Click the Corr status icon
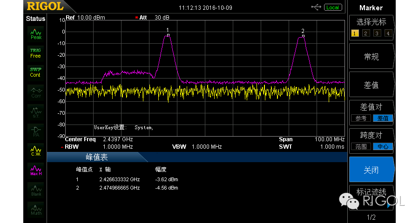The image size is (419, 223). click(x=35, y=92)
